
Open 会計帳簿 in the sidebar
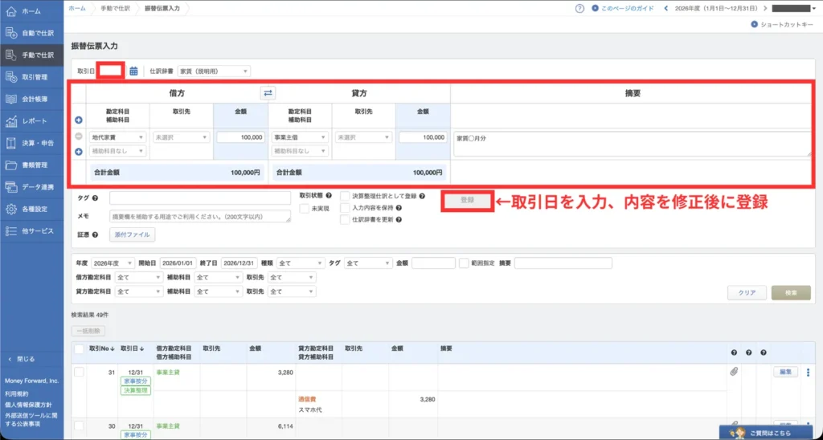coord(31,99)
